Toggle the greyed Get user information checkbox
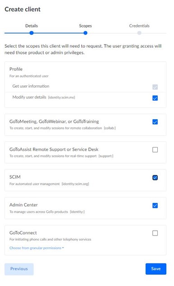174x286 pixels. point(155,87)
